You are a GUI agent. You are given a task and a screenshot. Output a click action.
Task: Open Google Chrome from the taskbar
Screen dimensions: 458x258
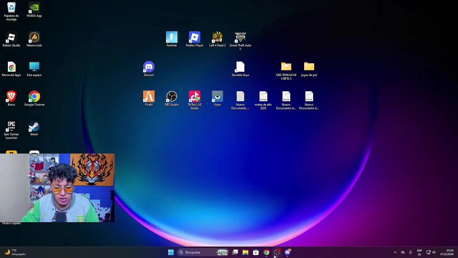tap(266, 252)
